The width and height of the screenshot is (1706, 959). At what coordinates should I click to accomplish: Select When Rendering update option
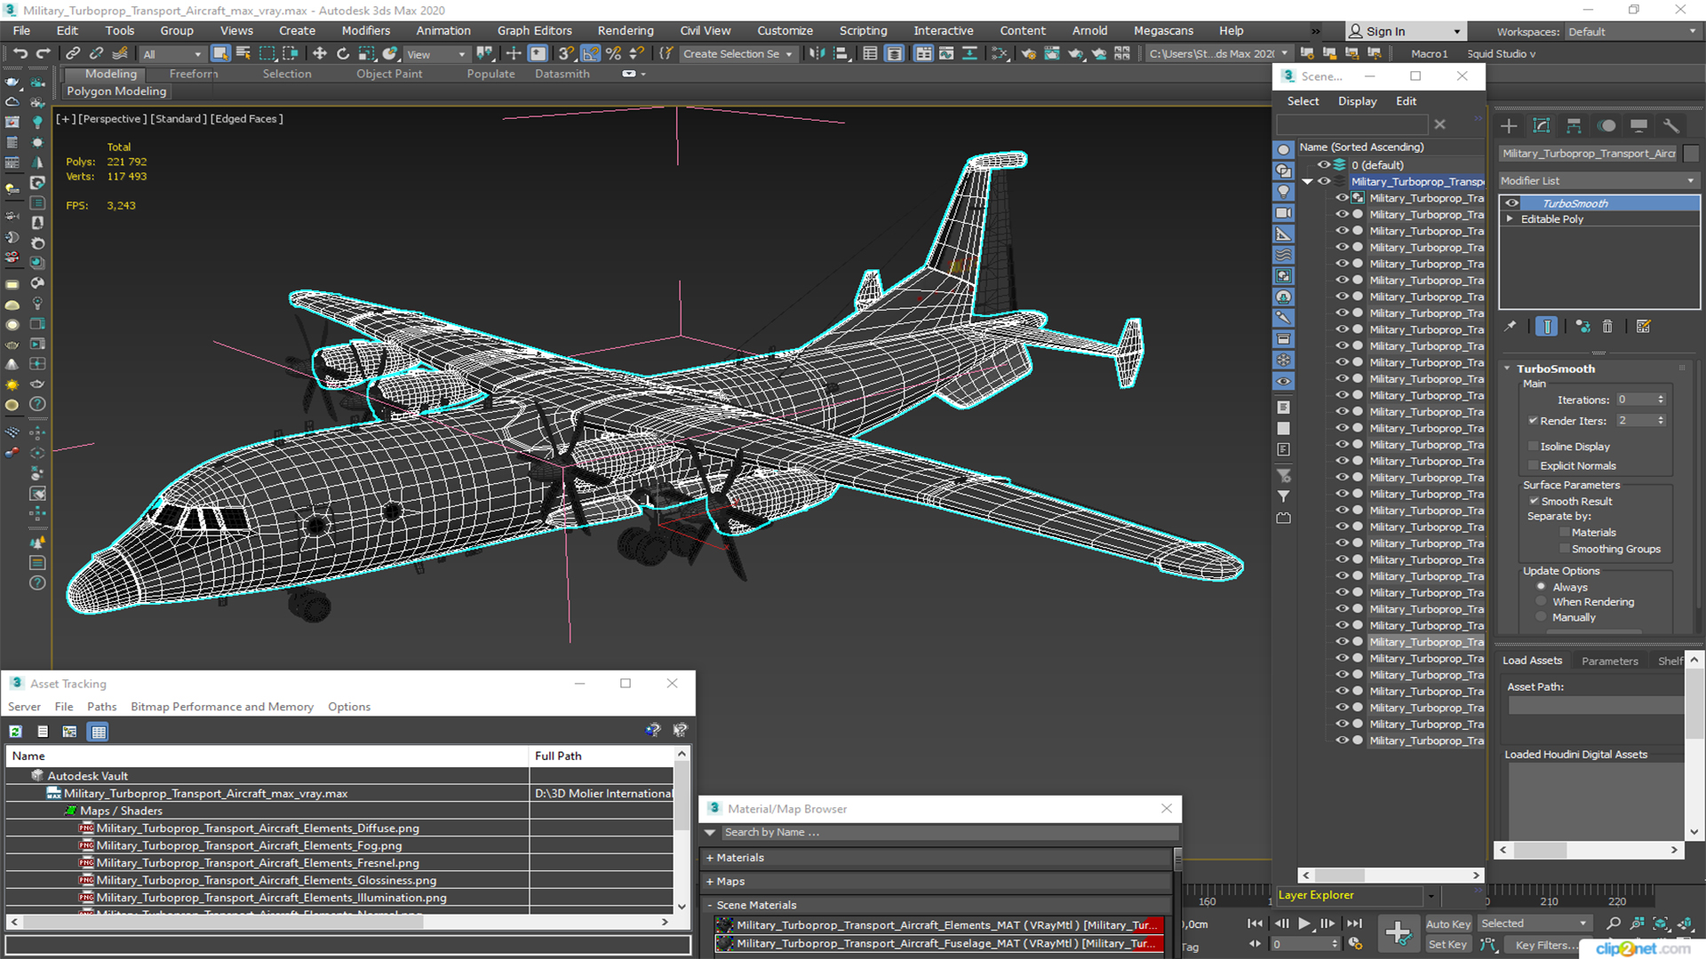(x=1542, y=602)
